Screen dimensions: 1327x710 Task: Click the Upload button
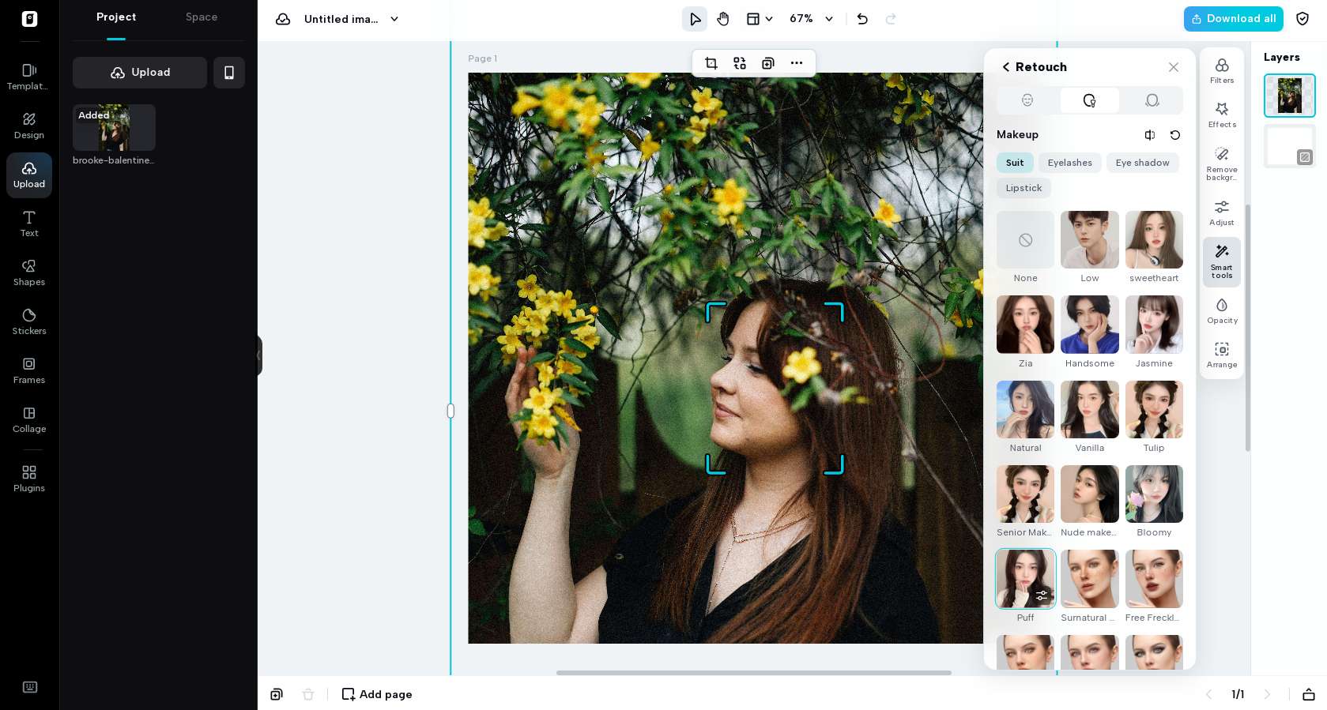point(140,73)
